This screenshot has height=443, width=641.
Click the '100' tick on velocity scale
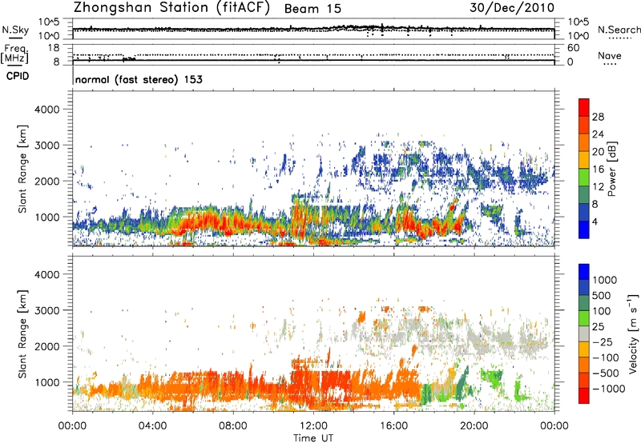pyautogui.click(x=602, y=311)
